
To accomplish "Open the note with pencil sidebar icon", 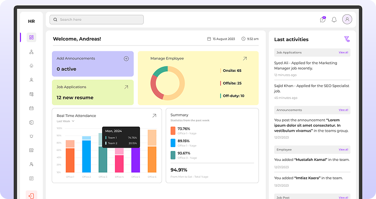I will pos(31,150).
